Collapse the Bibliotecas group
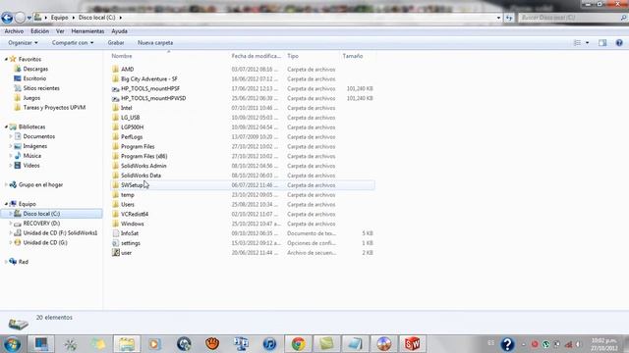629x353 pixels. point(6,126)
